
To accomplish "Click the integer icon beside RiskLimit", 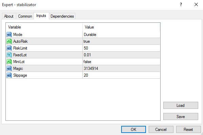I will click(x=9, y=48).
